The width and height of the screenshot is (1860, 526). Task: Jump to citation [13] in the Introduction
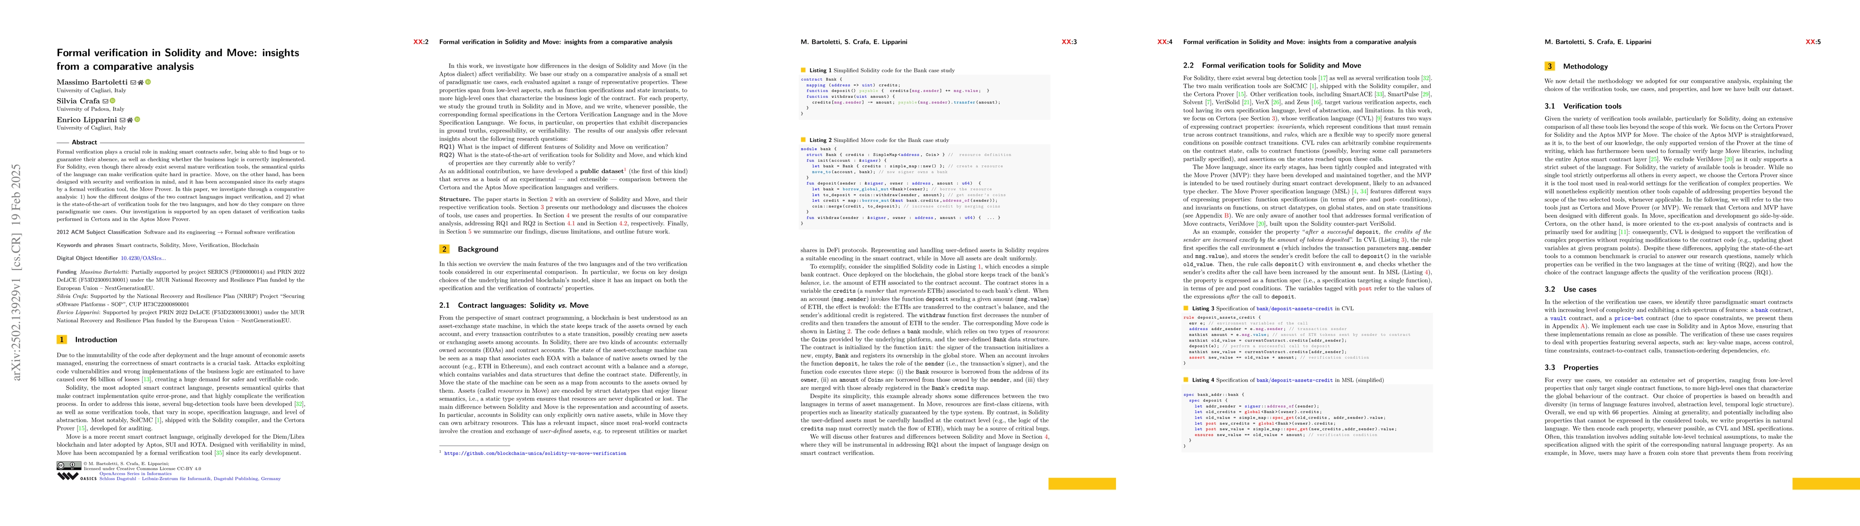click(147, 380)
